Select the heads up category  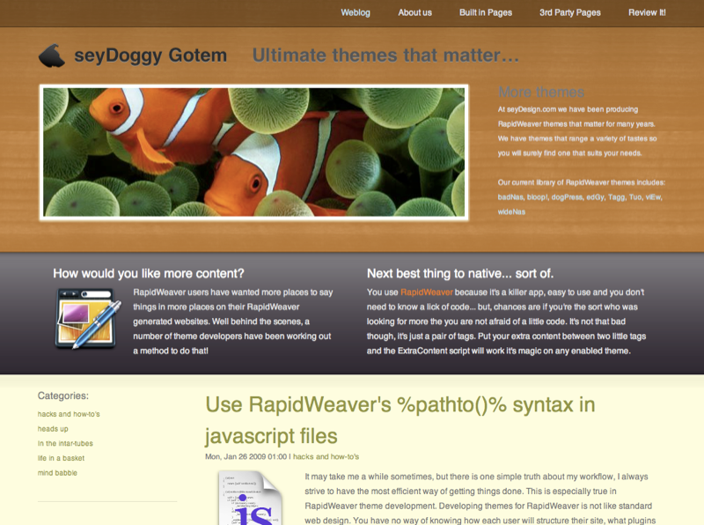point(54,429)
